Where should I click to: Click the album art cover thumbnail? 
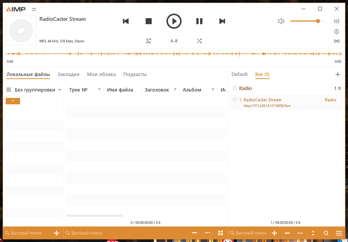21,30
